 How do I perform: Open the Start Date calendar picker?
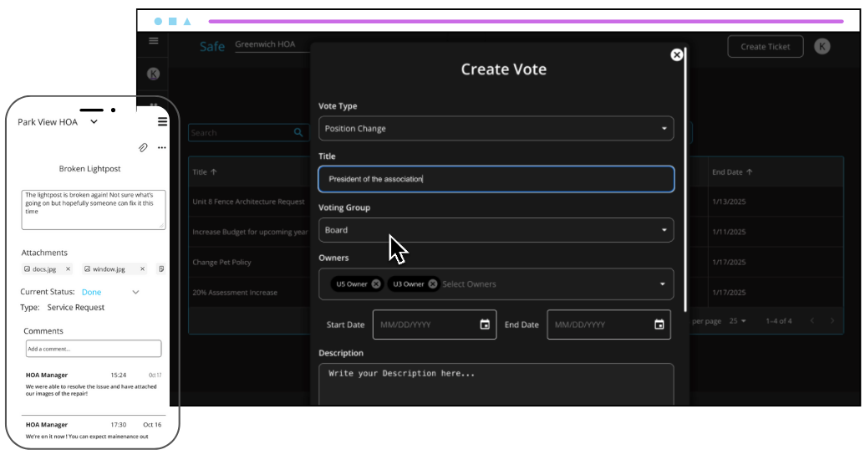[485, 325]
